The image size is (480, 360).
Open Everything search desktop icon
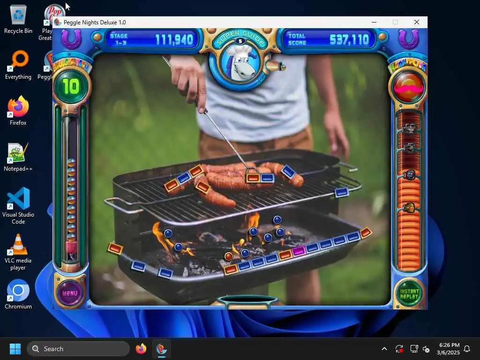(x=18, y=65)
